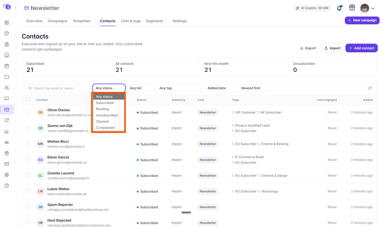Viewport: 381px width, 227px height.
Task: Open the 3D cube icon in sidebar
Action: pos(7,153)
